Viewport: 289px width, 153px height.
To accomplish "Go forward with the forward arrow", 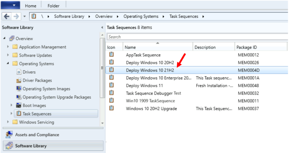I will [16, 16].
